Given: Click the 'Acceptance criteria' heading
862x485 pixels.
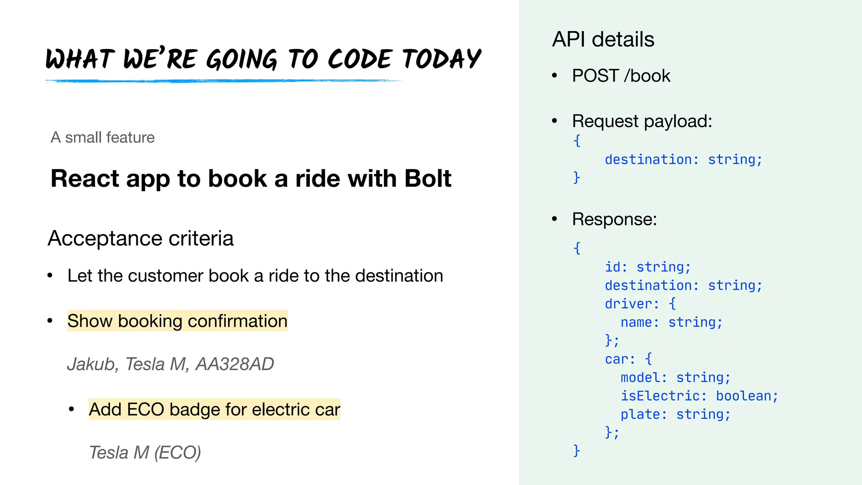Looking at the screenshot, I should click(141, 239).
